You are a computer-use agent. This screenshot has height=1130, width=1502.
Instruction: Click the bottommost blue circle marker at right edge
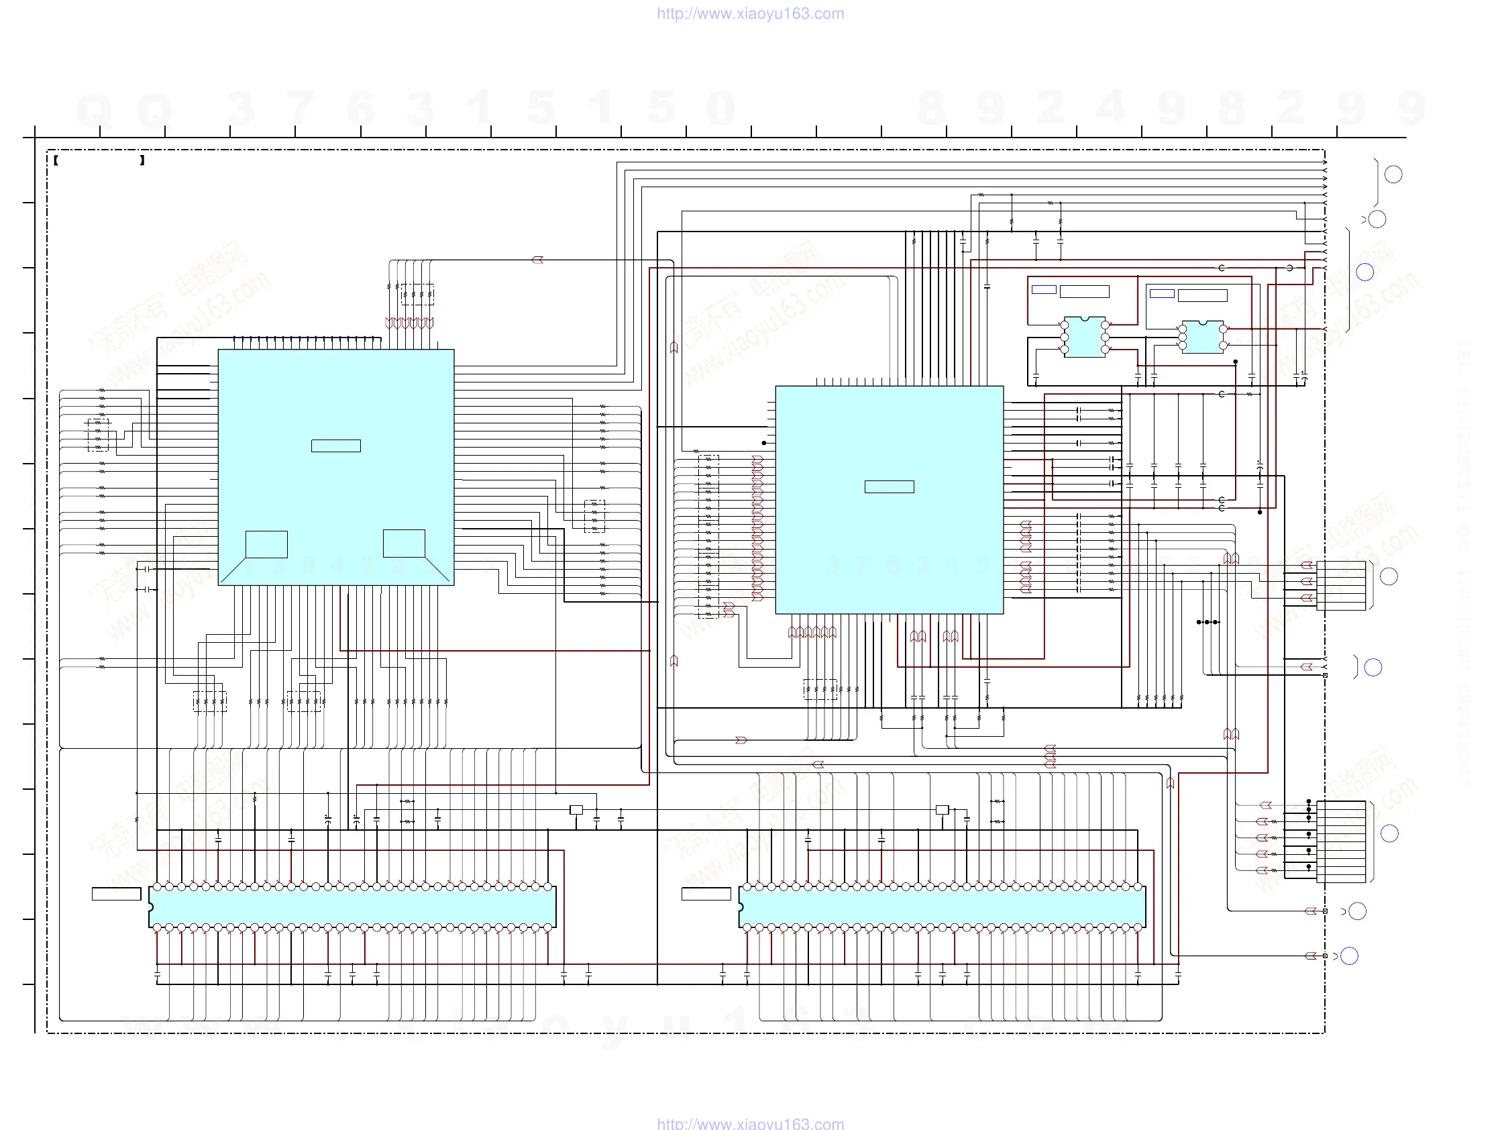(1349, 956)
